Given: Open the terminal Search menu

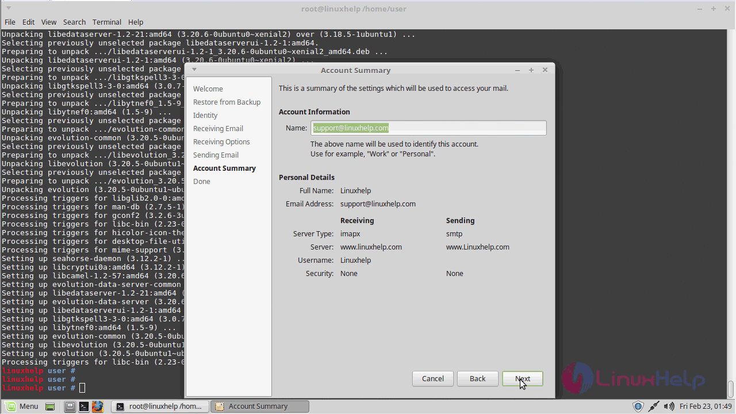Looking at the screenshot, I should click(74, 22).
